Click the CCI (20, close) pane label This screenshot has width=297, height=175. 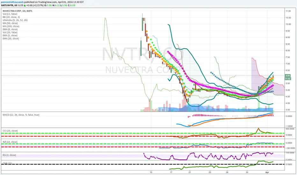[x=10, y=131]
